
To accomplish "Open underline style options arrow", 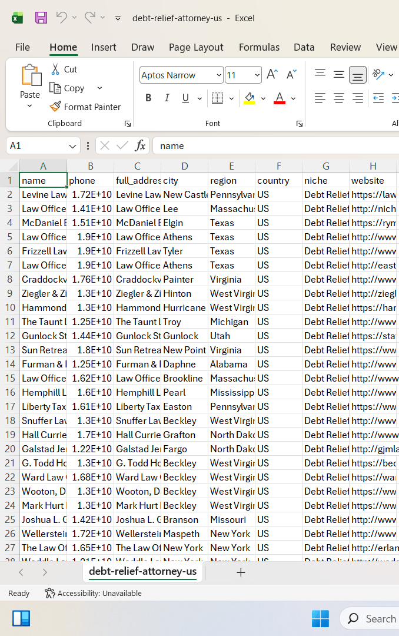I will click(199, 98).
